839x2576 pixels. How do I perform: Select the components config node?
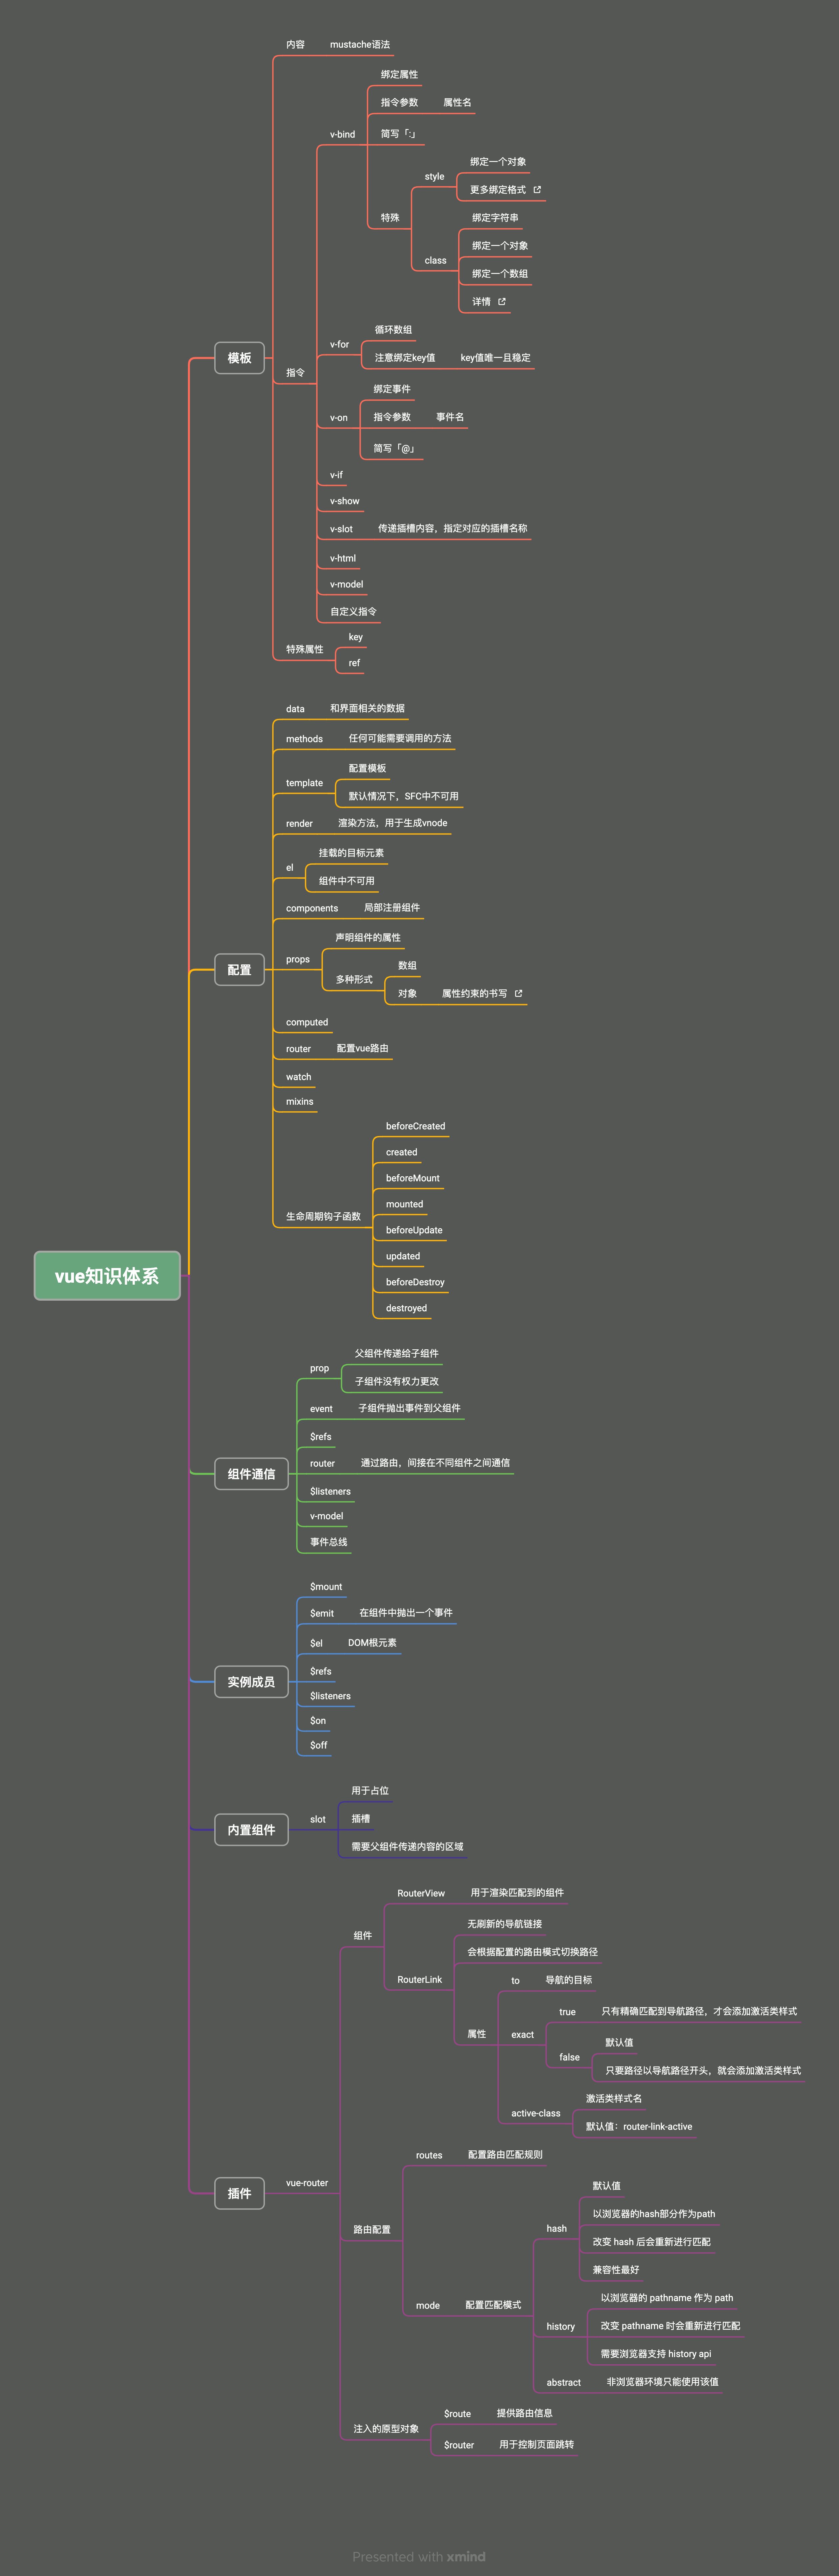tap(312, 909)
